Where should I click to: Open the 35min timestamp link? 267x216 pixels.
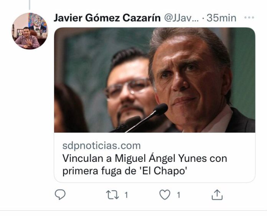(x=221, y=18)
